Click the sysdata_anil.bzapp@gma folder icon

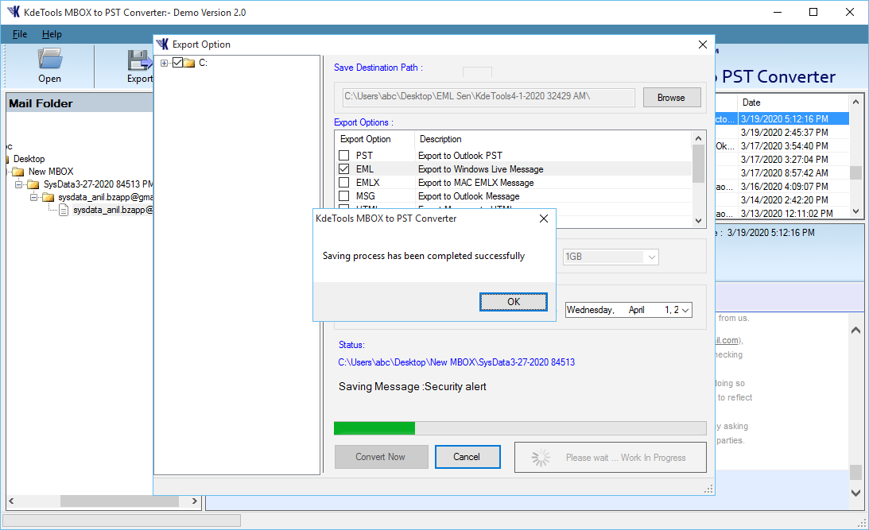coord(48,197)
